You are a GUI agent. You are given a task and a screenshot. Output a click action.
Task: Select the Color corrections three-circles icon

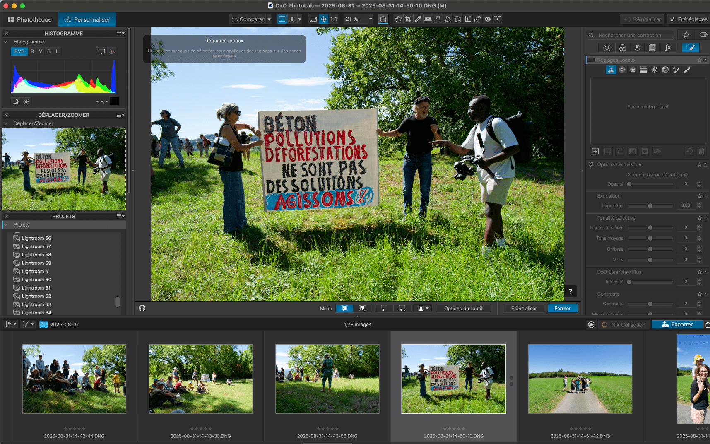click(622, 48)
